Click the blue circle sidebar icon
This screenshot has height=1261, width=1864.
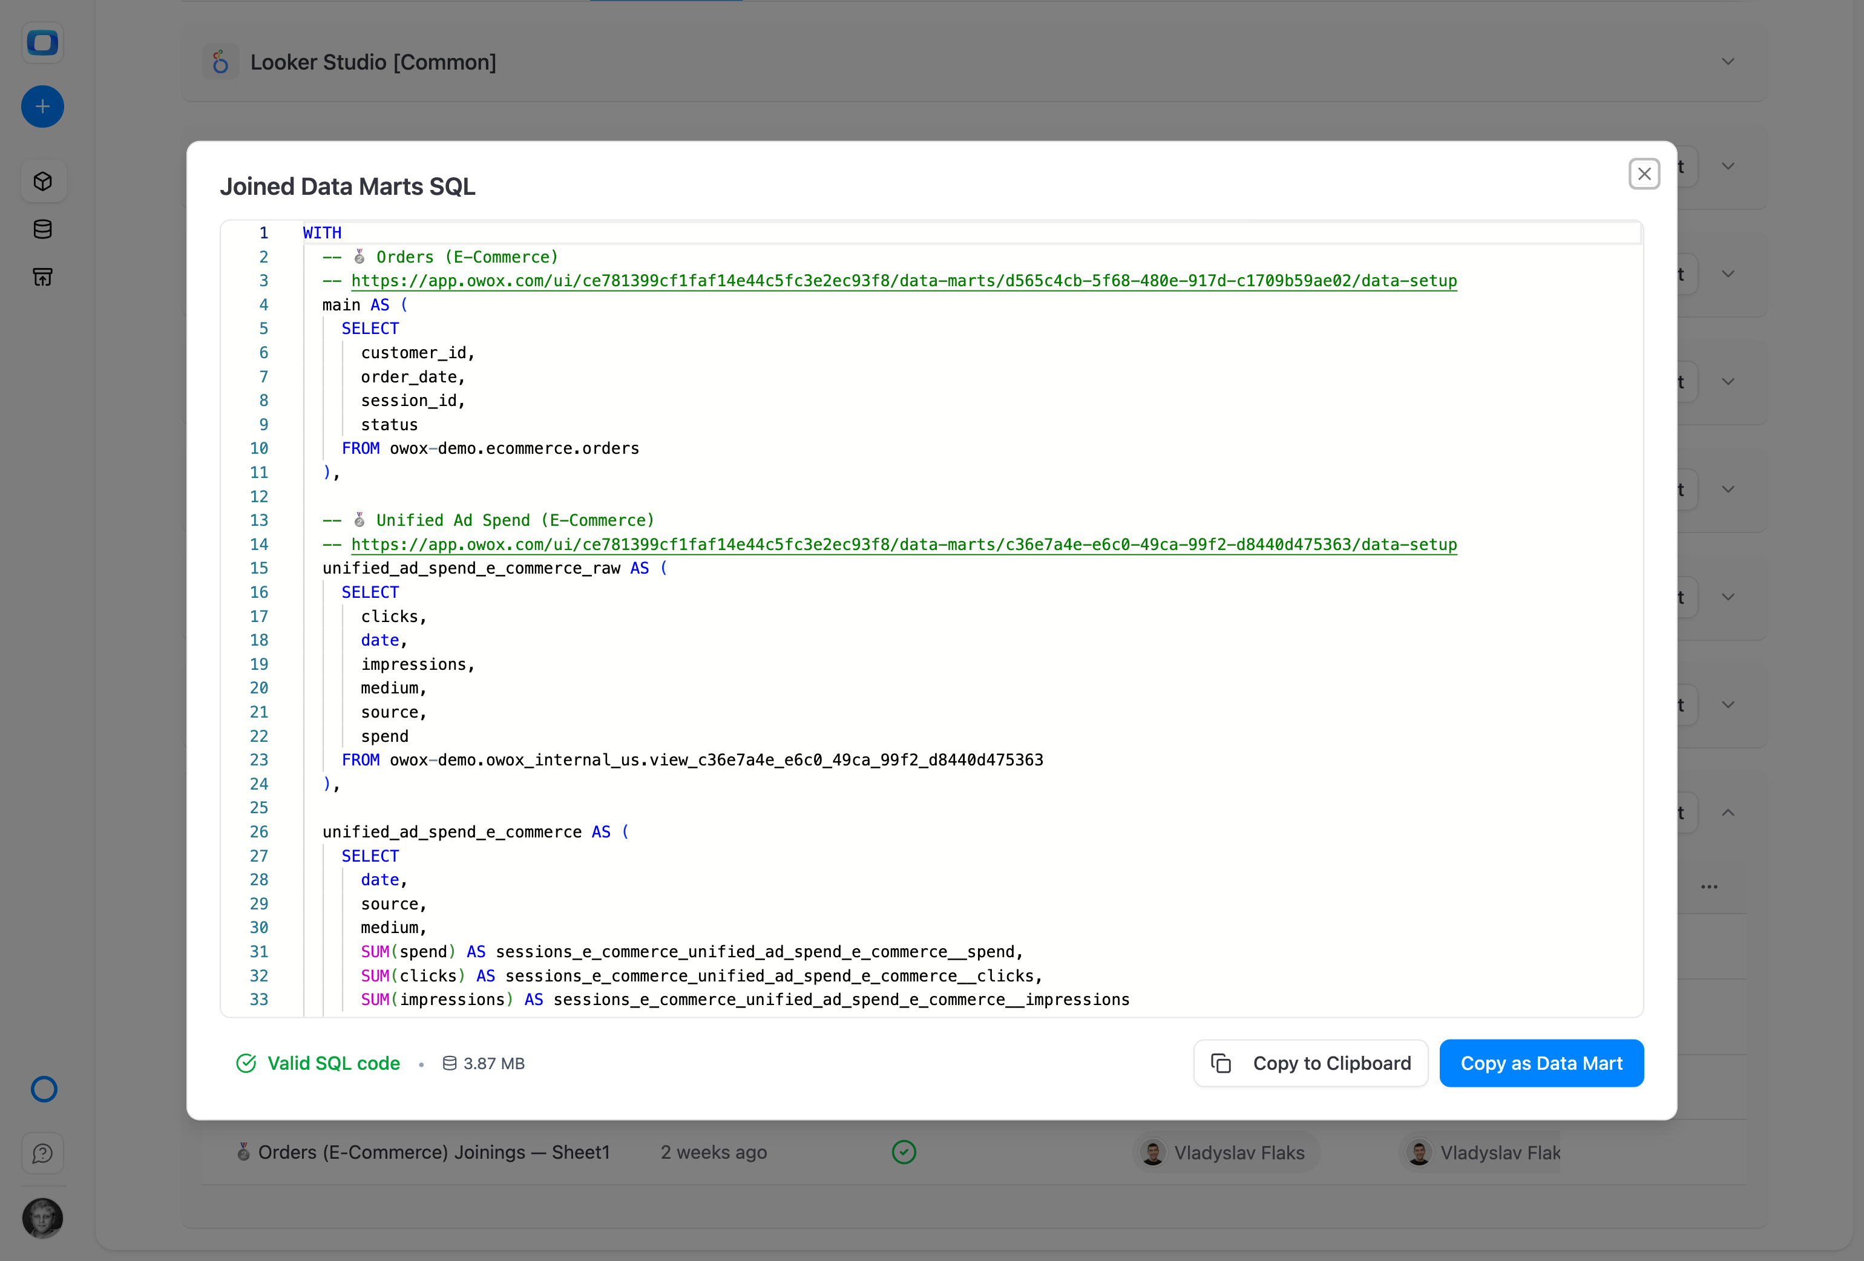click(x=44, y=1089)
